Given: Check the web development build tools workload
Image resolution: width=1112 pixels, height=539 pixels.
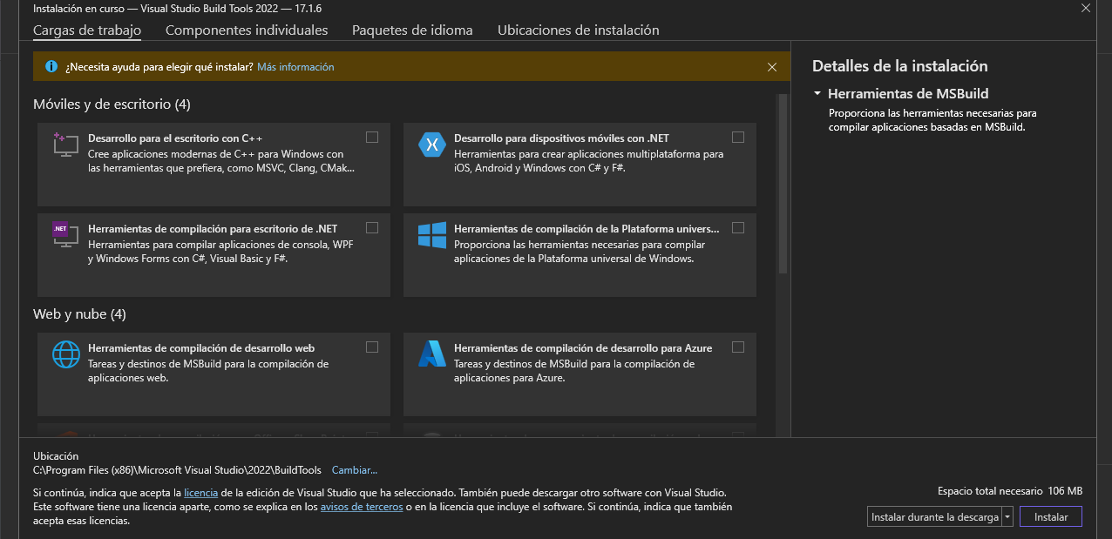Looking at the screenshot, I should pos(372,347).
